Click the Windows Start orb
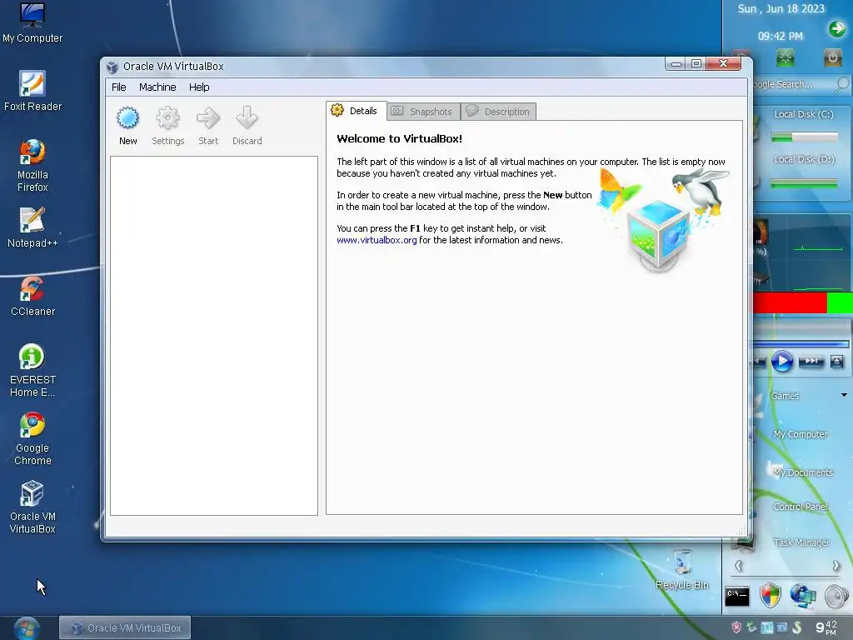This screenshot has width=853, height=640. (x=27, y=628)
